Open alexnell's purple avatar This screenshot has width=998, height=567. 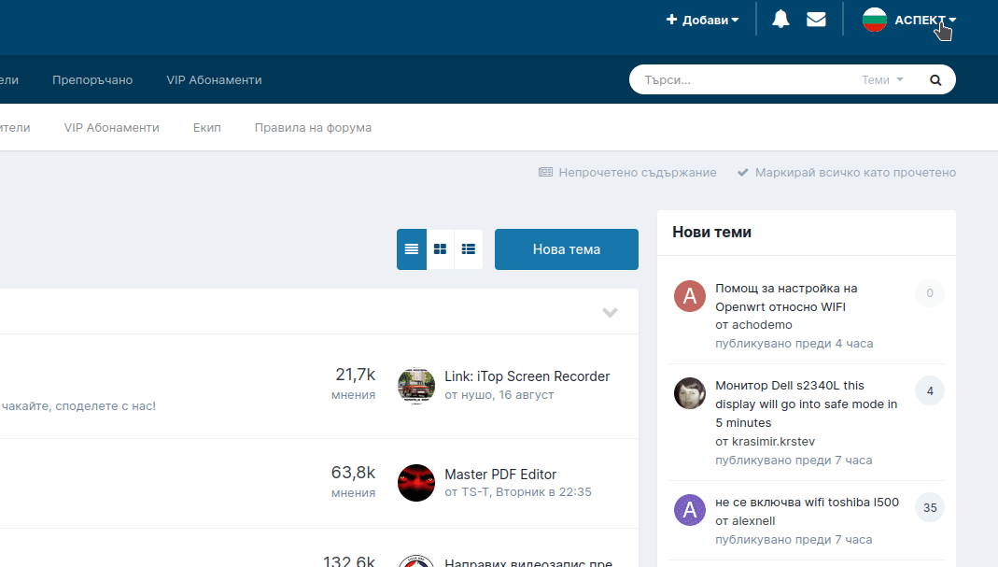[x=690, y=510]
